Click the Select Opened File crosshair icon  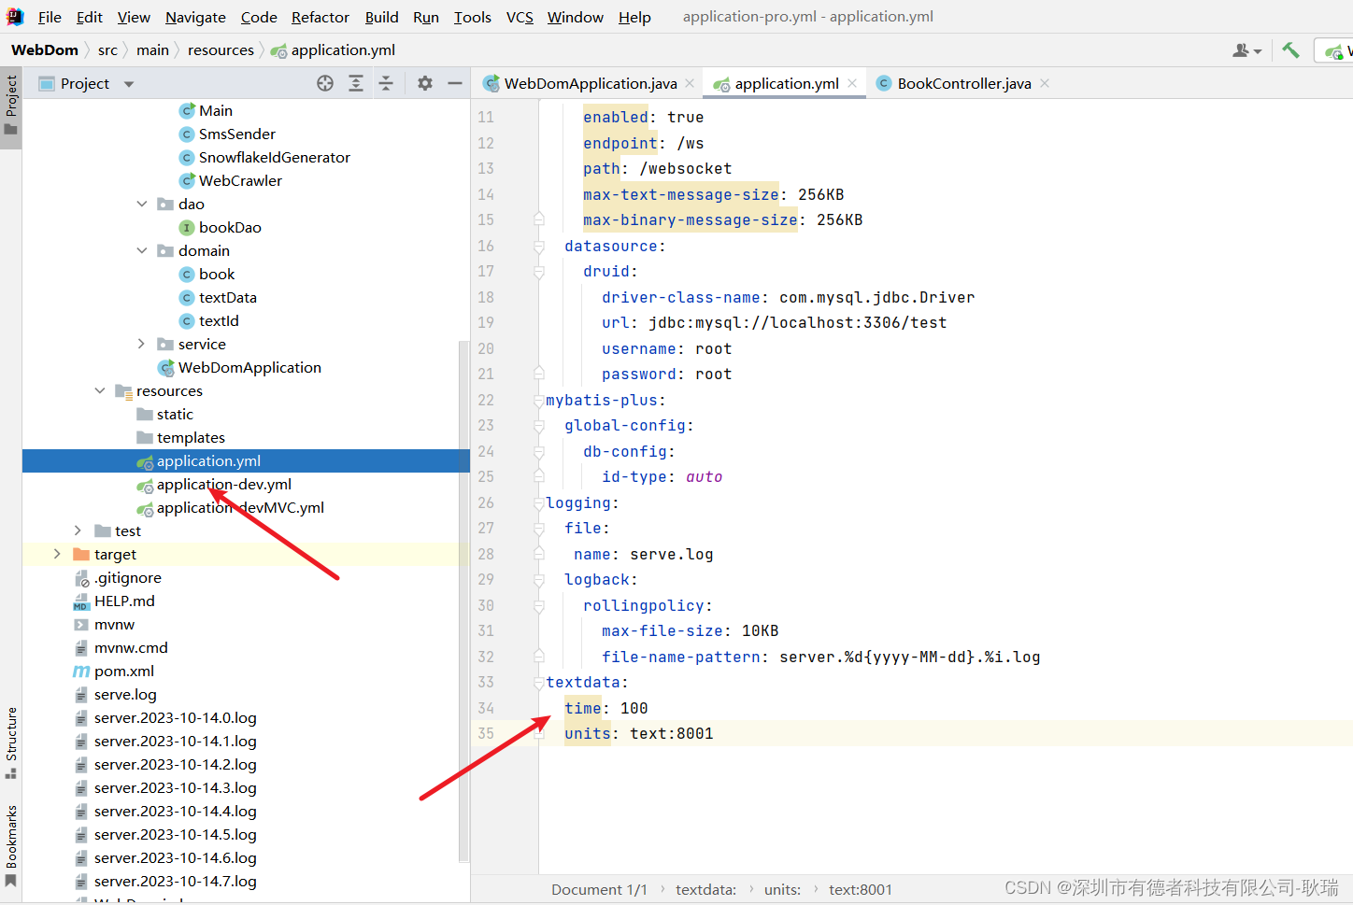[325, 83]
